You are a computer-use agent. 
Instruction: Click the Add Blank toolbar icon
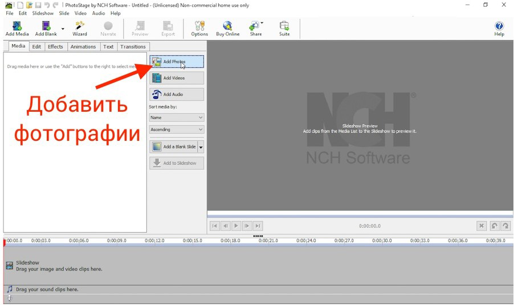46,28
